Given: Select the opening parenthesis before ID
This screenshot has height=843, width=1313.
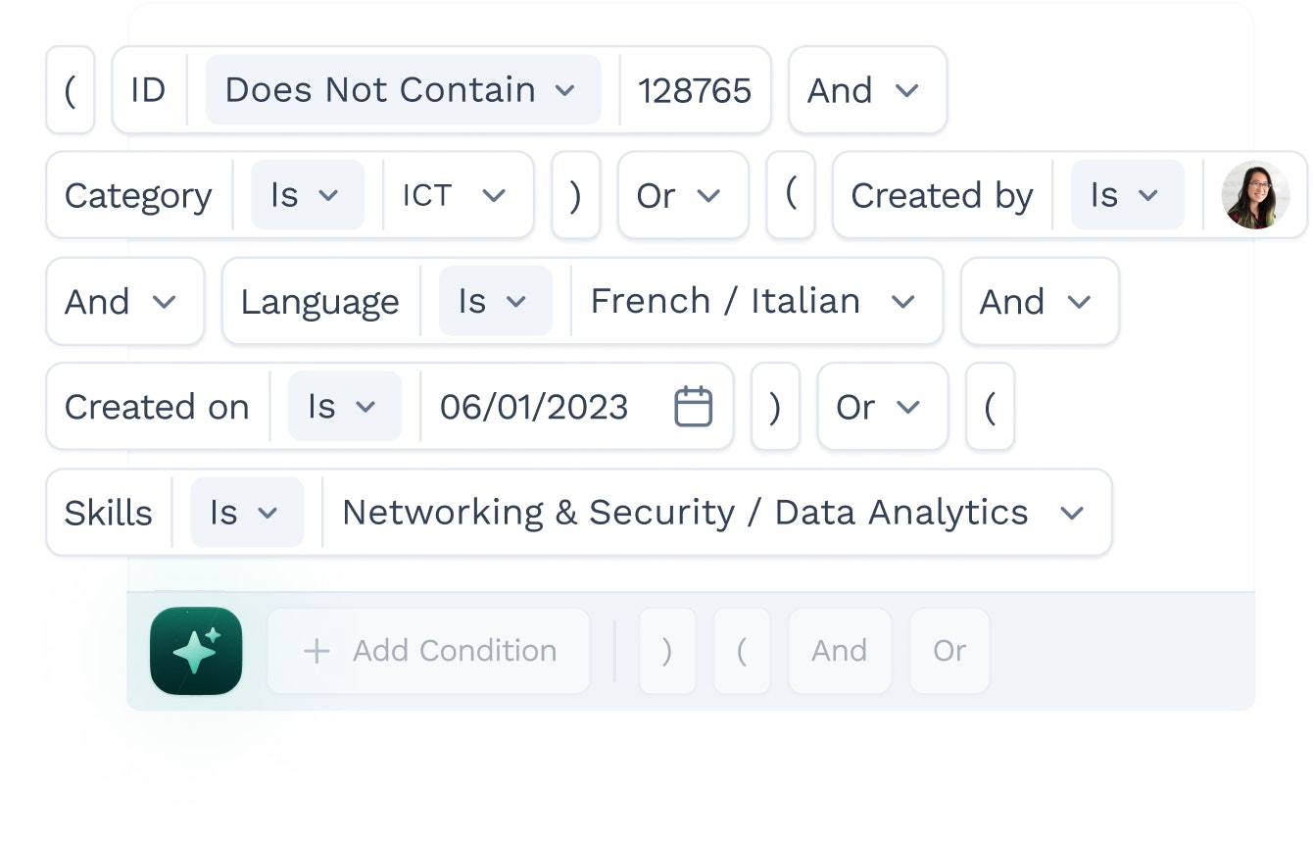Looking at the screenshot, I should 71,90.
